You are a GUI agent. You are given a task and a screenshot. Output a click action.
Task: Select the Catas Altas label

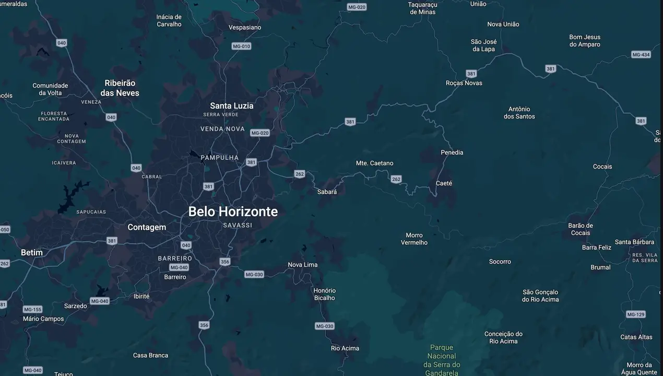click(x=636, y=337)
